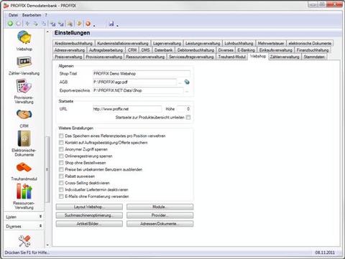The width and height of the screenshot is (345, 259).
Task: Open the Treuhand-Modul tab
Action: coord(231,57)
